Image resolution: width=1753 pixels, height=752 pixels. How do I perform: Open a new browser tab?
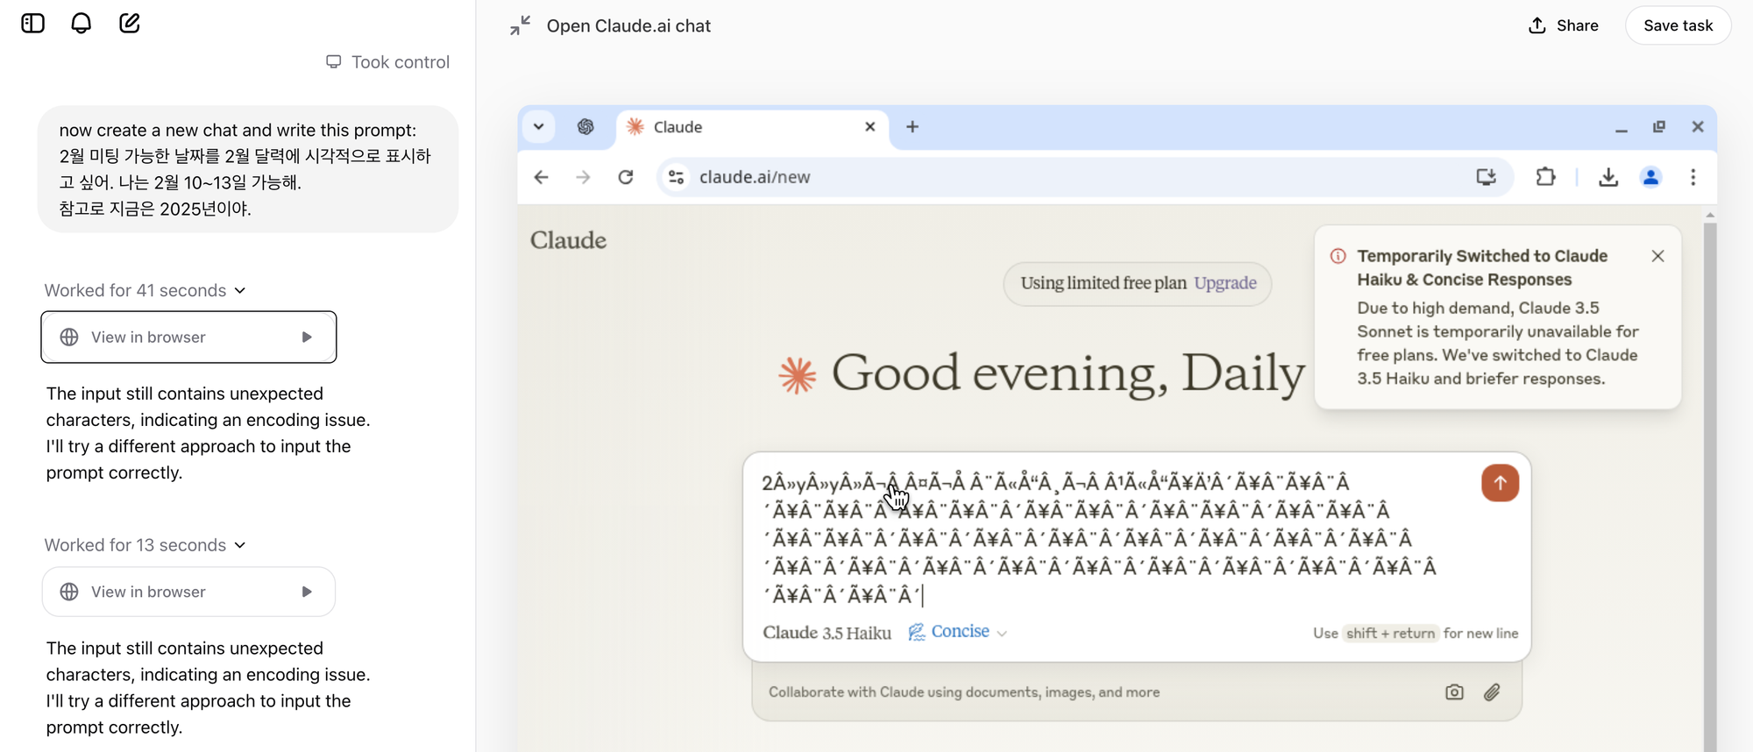click(912, 126)
